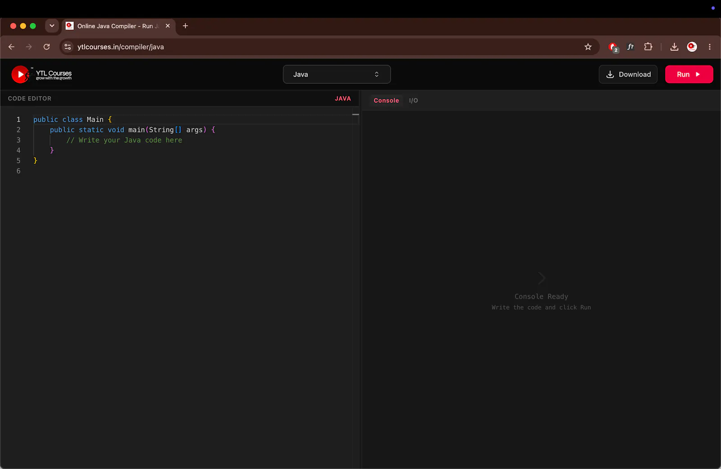721x469 pixels.
Task: Open the tab search chevron
Action: click(52, 26)
